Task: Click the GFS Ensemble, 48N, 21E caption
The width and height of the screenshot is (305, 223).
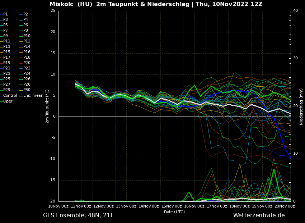Action: (x=79, y=215)
